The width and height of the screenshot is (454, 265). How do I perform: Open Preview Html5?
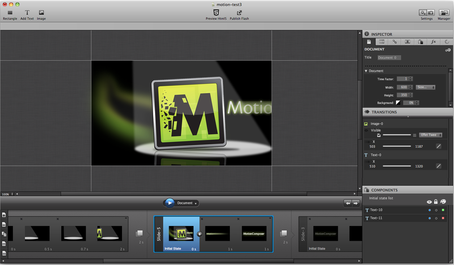(216, 15)
